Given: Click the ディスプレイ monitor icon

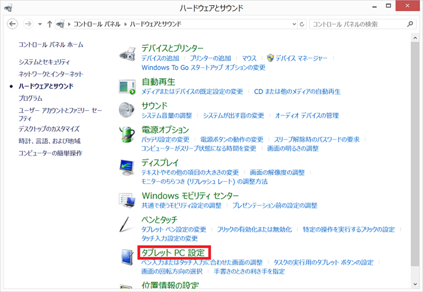Looking at the screenshot, I should pyautogui.click(x=127, y=168).
